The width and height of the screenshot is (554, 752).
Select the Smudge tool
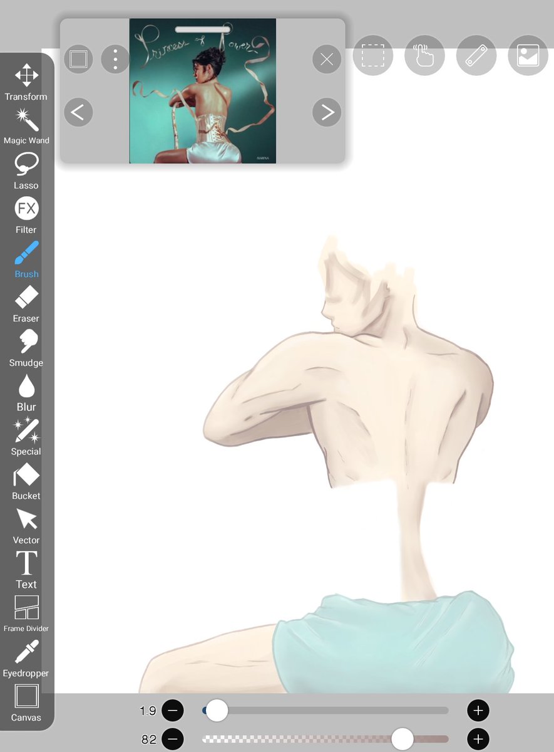coord(26,342)
